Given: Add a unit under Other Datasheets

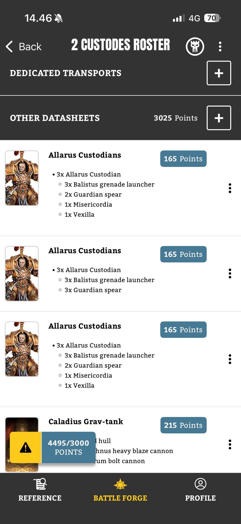Looking at the screenshot, I should (x=219, y=118).
